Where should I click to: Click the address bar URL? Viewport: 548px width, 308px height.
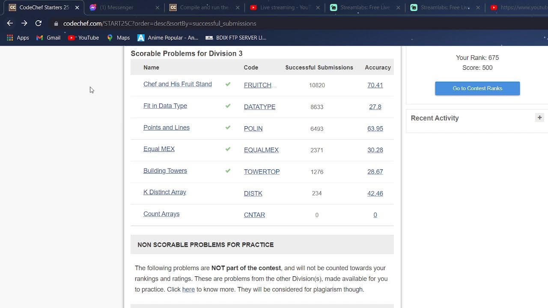point(160,24)
